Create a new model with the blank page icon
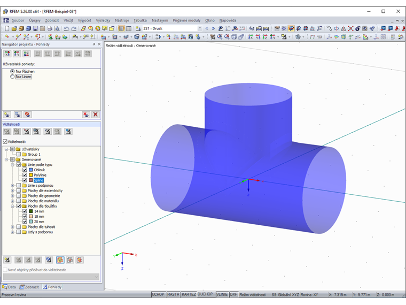 pyautogui.click(x=7, y=28)
